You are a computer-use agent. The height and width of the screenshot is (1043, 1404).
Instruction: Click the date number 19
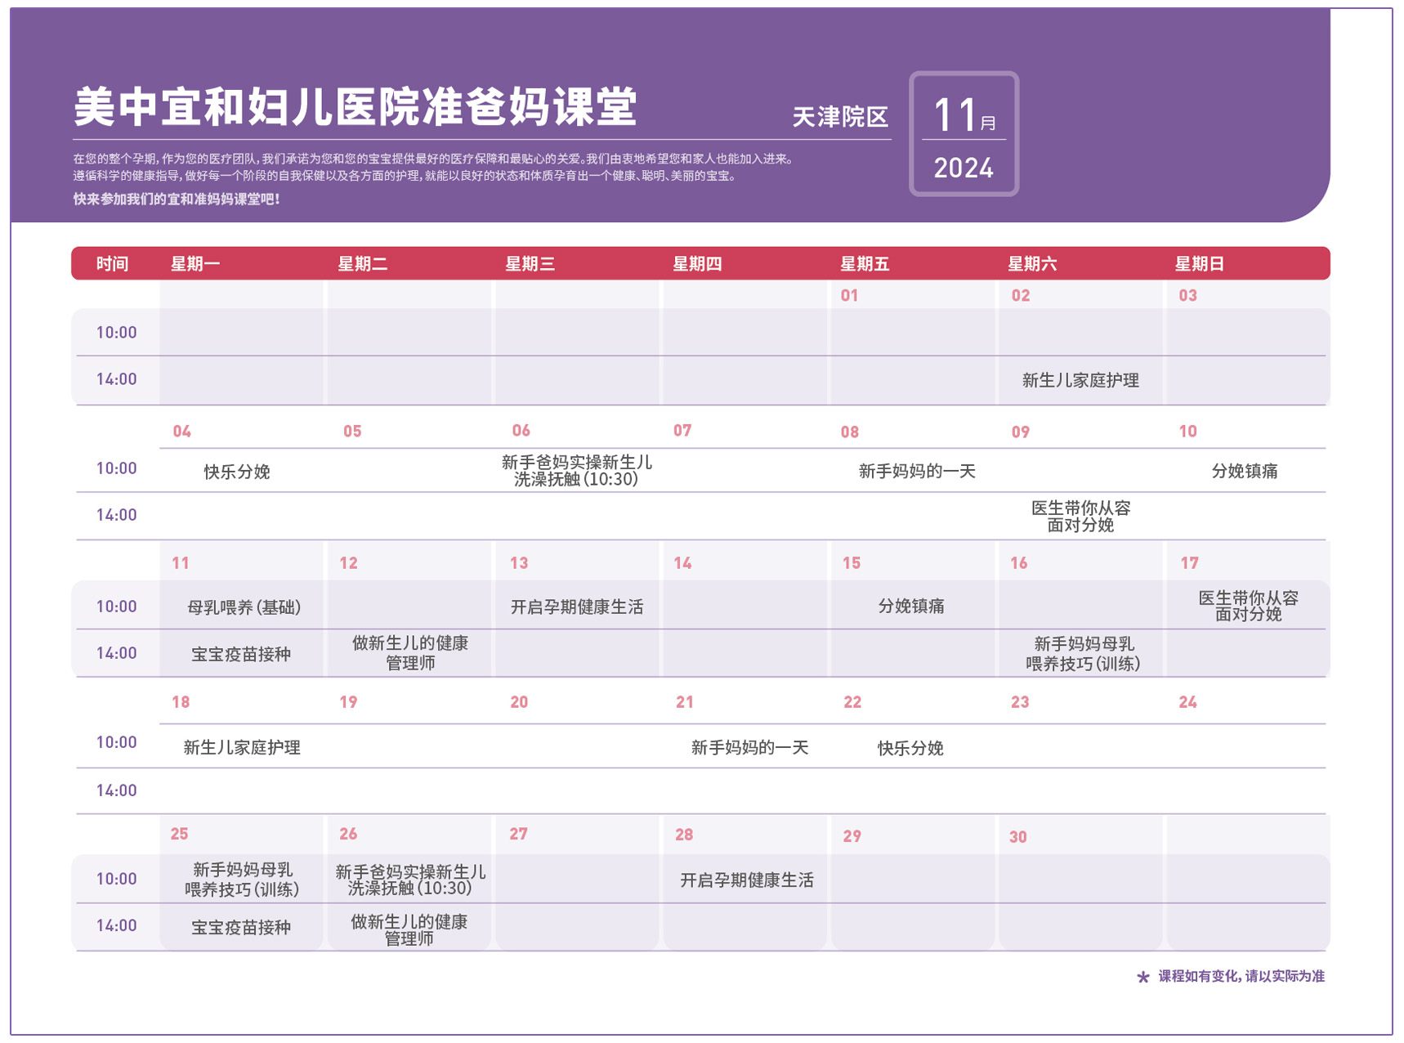pos(348,701)
